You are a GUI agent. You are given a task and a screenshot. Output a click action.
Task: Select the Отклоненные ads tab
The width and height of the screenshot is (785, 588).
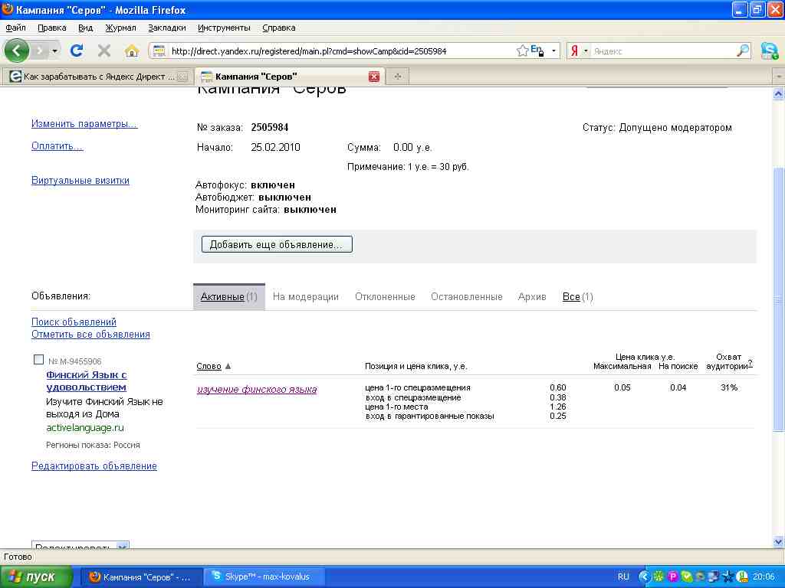click(x=385, y=297)
